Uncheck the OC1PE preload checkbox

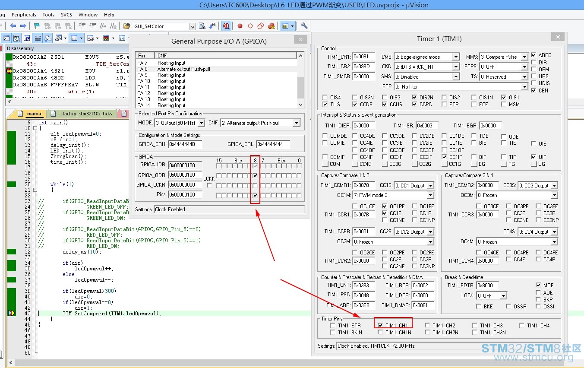click(x=385, y=206)
